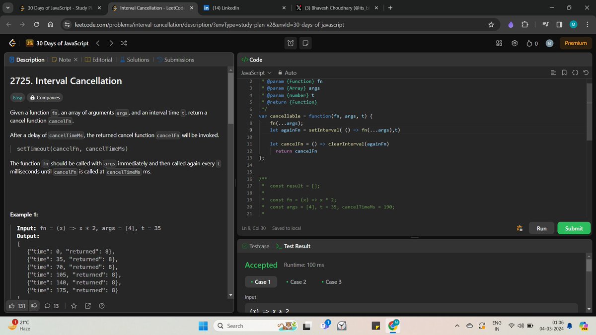
Task: Format the code using the tidy icon
Action: (553, 72)
